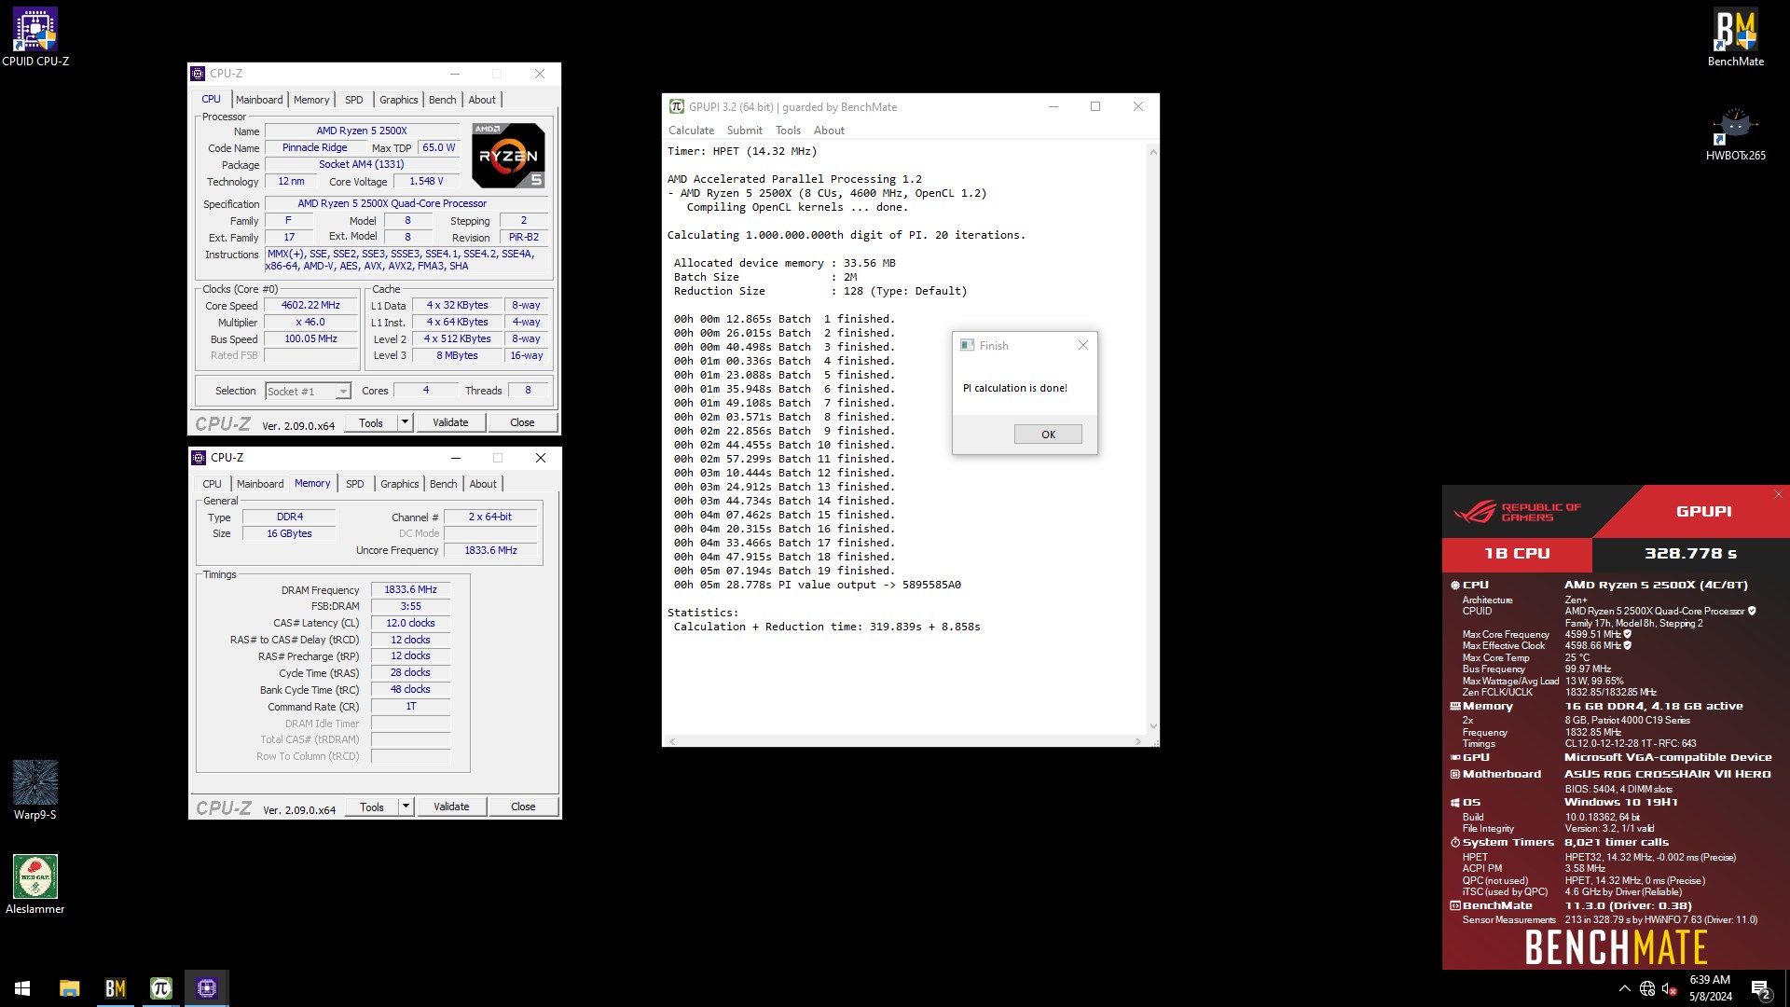This screenshot has width=1790, height=1007.
Task: Open the Submit menu in GPUPI
Action: pyautogui.click(x=744, y=131)
